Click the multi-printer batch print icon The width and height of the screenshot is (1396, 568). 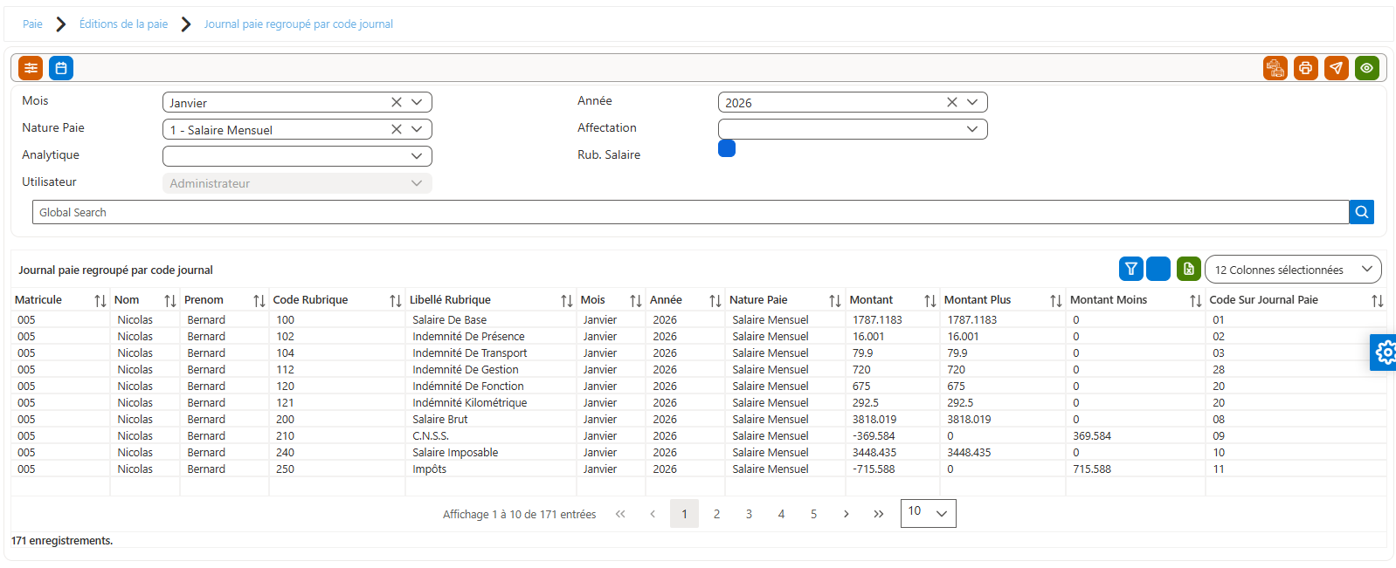[1275, 68]
